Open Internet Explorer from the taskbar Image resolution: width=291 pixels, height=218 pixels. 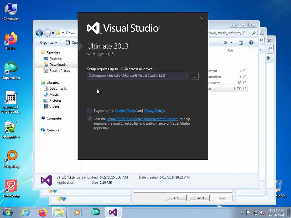25,212
